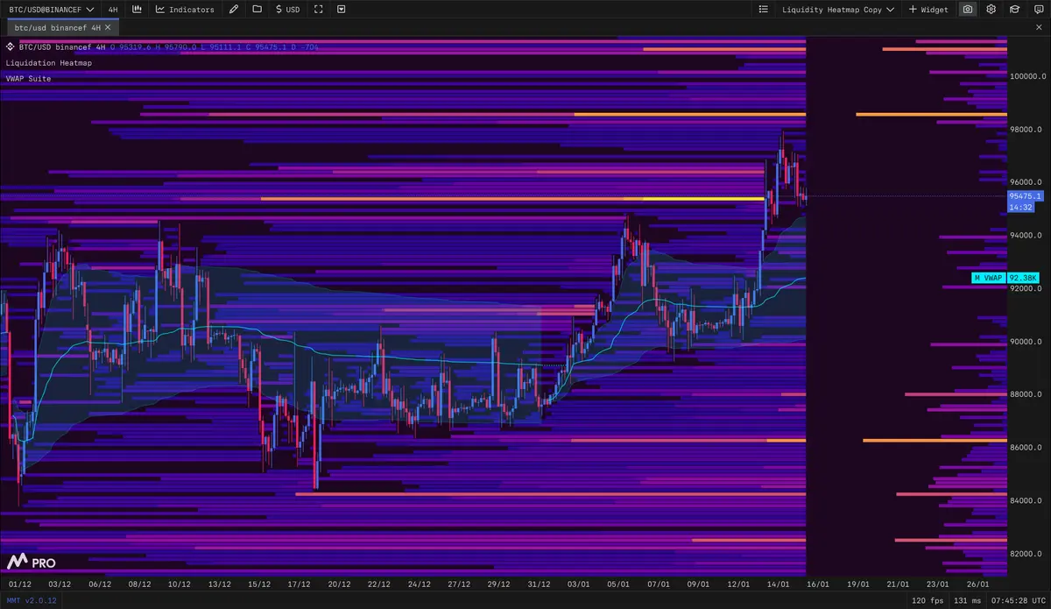The height and width of the screenshot is (609, 1051).
Task: Click the 90000.0 price axis label
Action: pos(1025,342)
